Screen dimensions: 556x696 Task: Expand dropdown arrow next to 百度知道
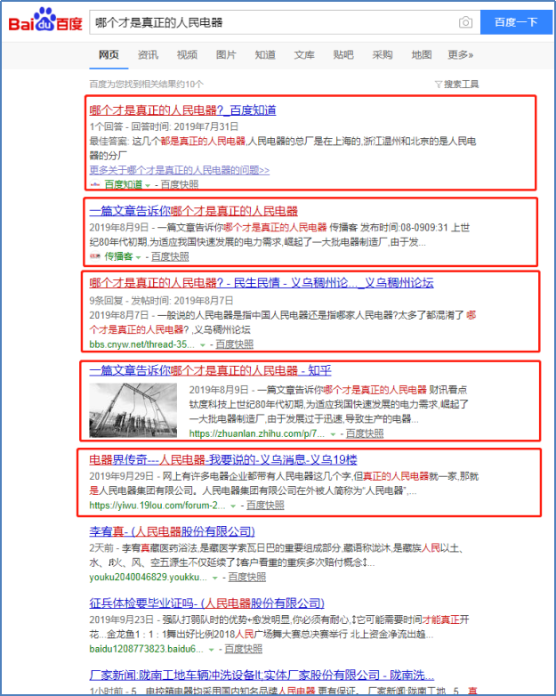tap(148, 185)
